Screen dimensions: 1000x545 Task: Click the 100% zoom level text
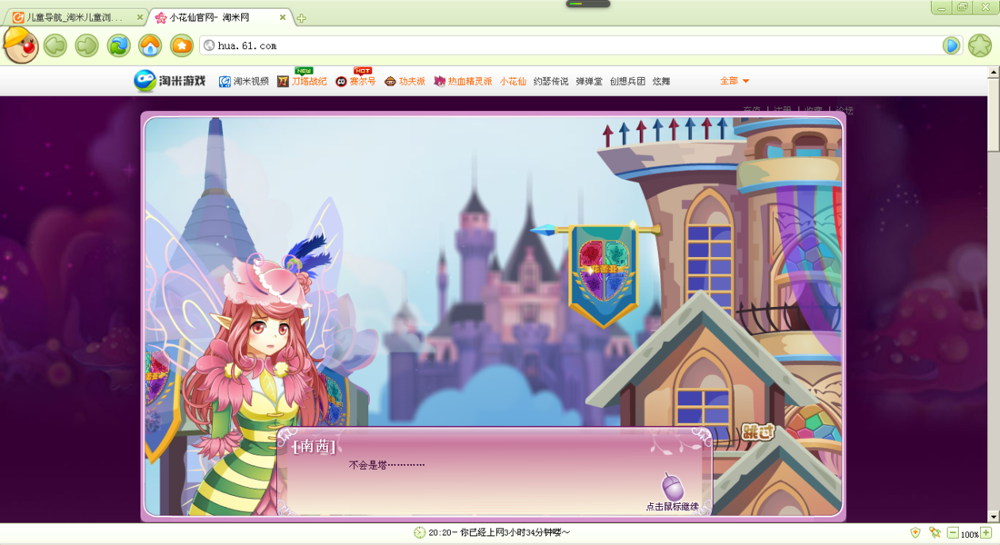click(x=969, y=534)
